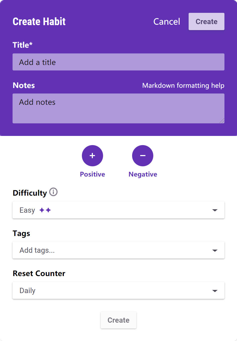
Task: Click the Add tags... field
Action: tap(110, 250)
